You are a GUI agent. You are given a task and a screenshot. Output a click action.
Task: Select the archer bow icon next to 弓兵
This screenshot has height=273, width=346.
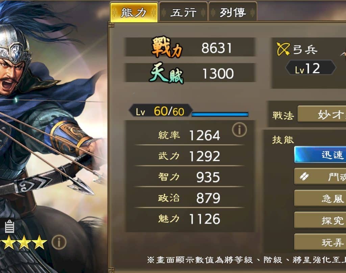283,49
